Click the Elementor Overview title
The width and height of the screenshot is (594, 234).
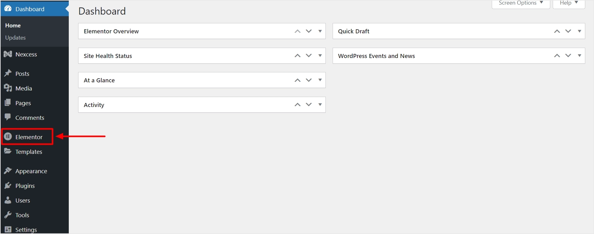111,31
